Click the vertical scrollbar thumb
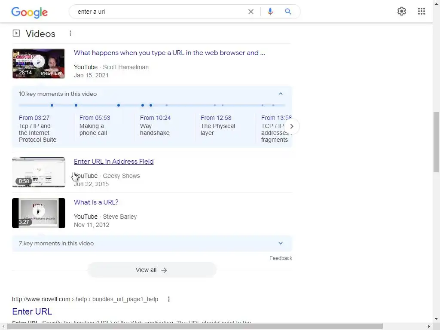Viewport: 440px width, 330px height. pyautogui.click(x=436, y=142)
